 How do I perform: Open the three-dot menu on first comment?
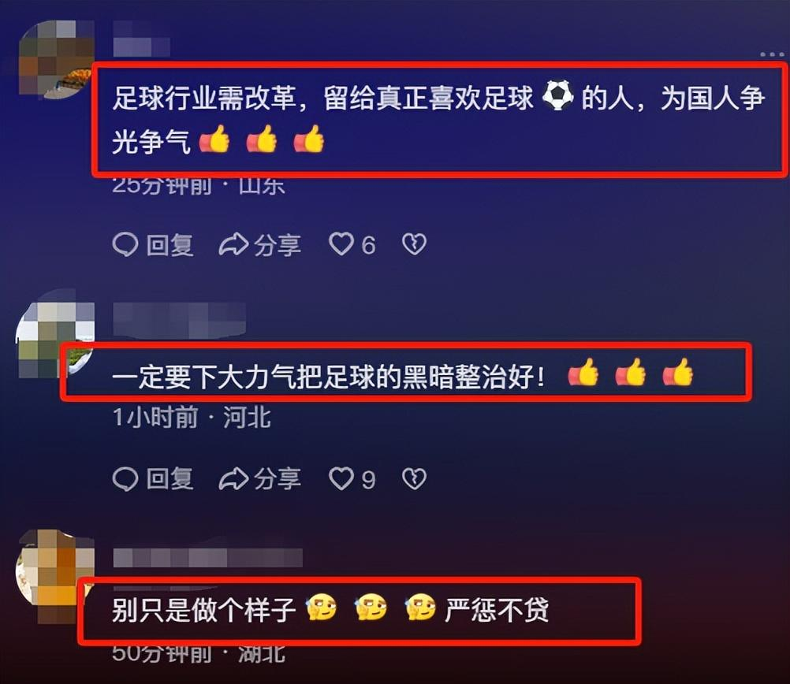click(x=772, y=54)
